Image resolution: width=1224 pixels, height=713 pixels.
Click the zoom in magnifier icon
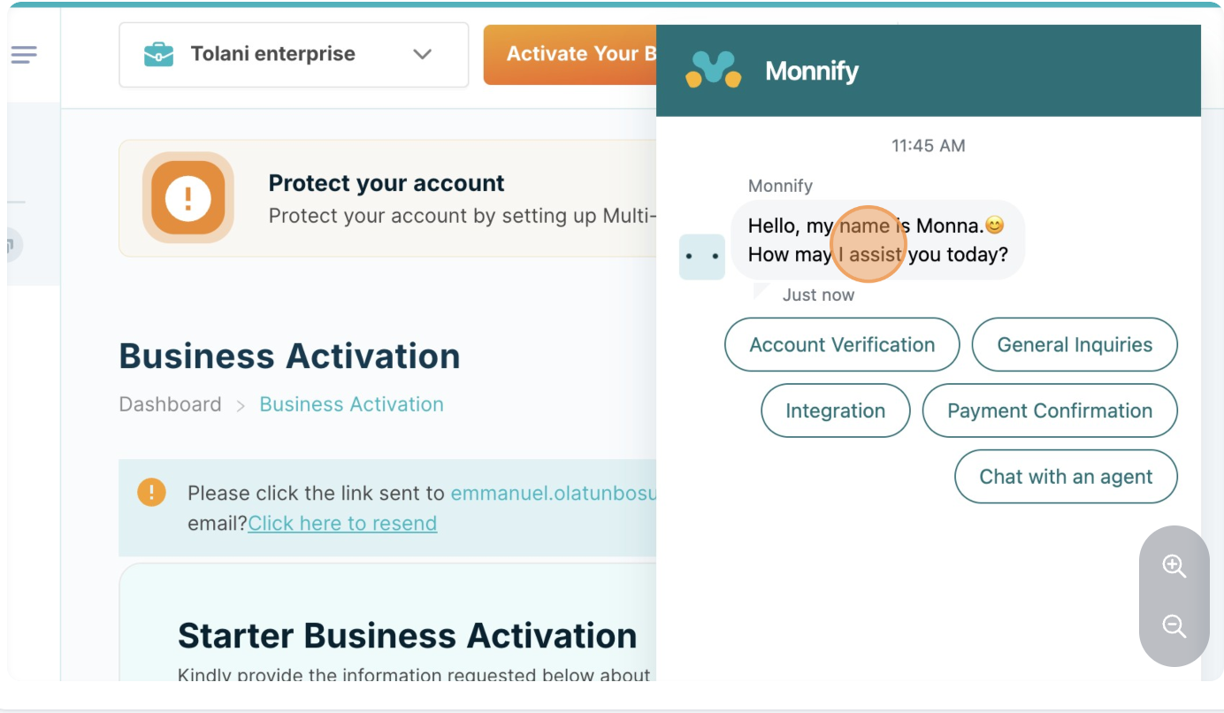tap(1174, 566)
